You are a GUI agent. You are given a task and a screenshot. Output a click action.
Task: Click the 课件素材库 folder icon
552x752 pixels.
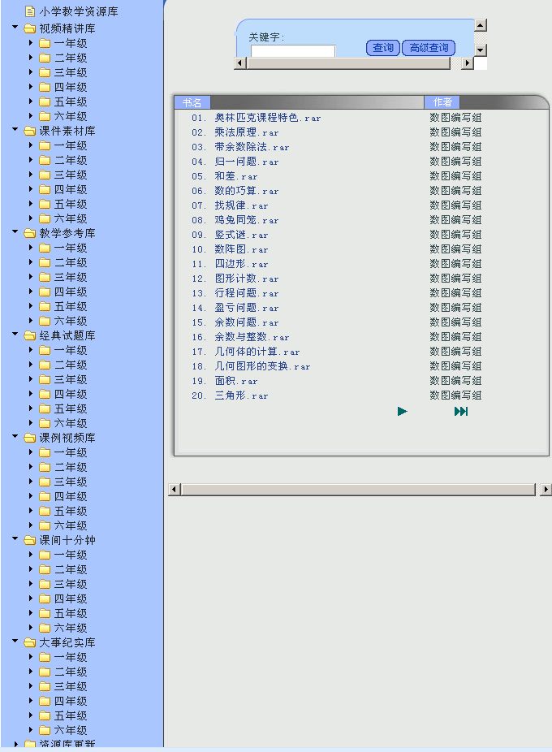[x=30, y=131]
